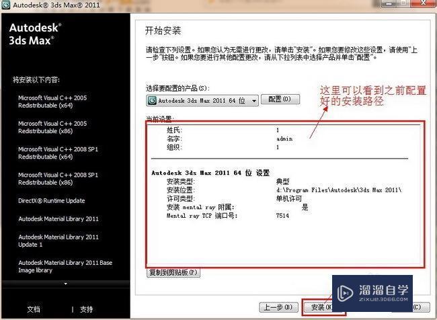Image resolution: width=437 pixels, height=320 pixels.
Task: Open the product selection dropdown
Action: (202, 101)
